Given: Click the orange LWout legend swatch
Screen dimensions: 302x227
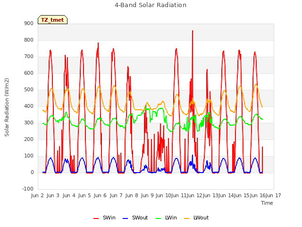Looking at the screenshot, I should coord(187,218).
